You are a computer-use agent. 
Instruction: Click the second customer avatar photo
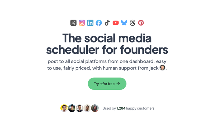pos(72,108)
